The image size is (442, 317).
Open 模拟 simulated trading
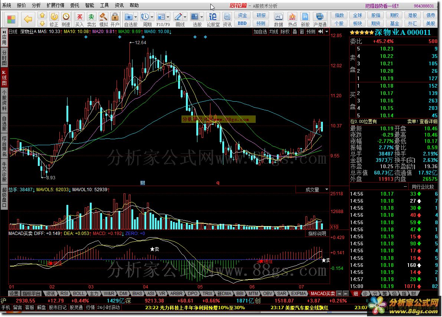pyautogui.click(x=104, y=19)
